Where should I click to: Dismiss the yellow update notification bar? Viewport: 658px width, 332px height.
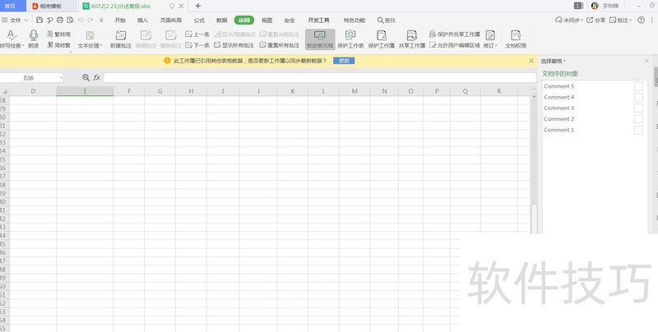pyautogui.click(x=531, y=61)
